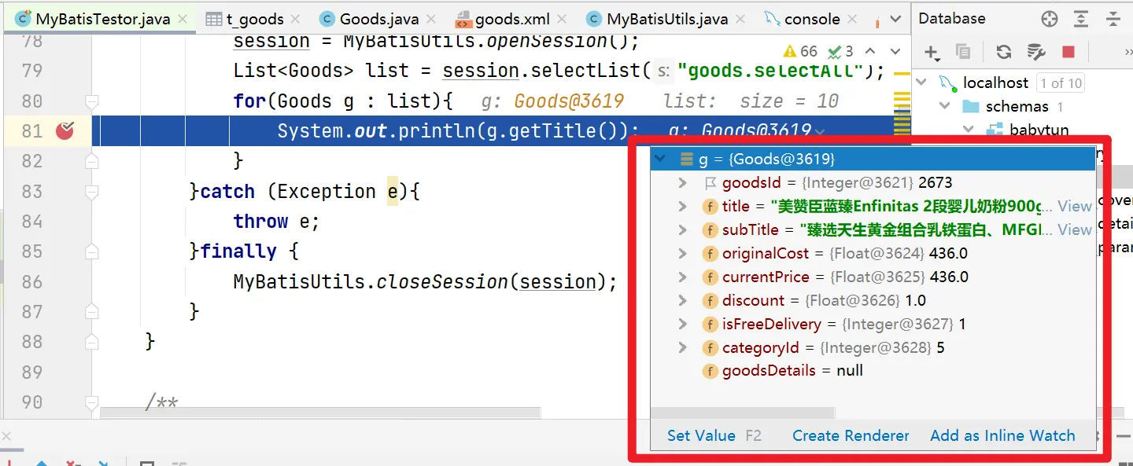Viewport: 1133px width, 466px height.
Task: Close the console tab
Action: point(853,19)
